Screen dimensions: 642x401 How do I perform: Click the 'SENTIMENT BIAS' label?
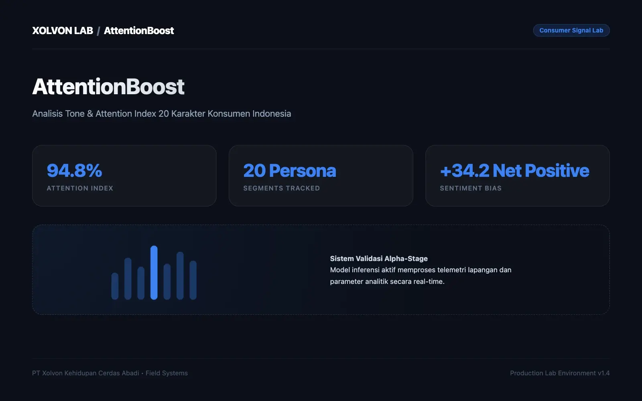471,188
